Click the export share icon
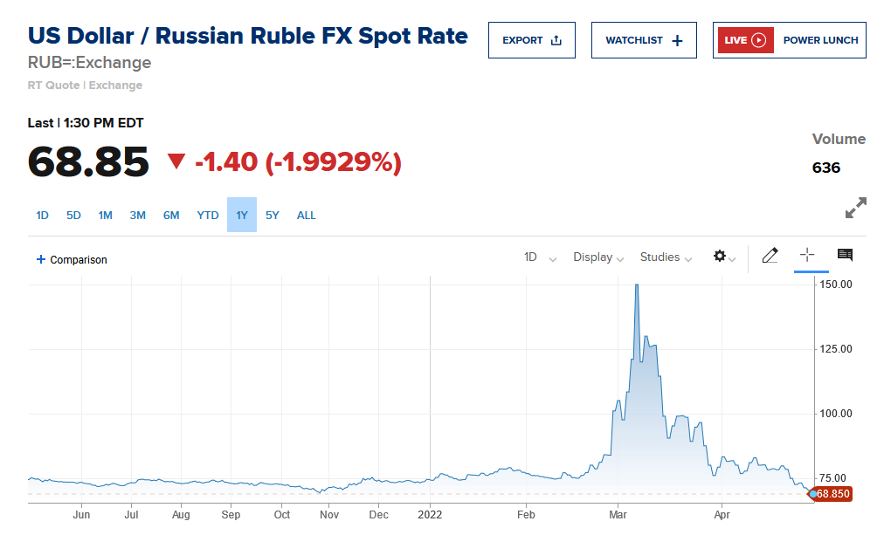 pyautogui.click(x=556, y=40)
